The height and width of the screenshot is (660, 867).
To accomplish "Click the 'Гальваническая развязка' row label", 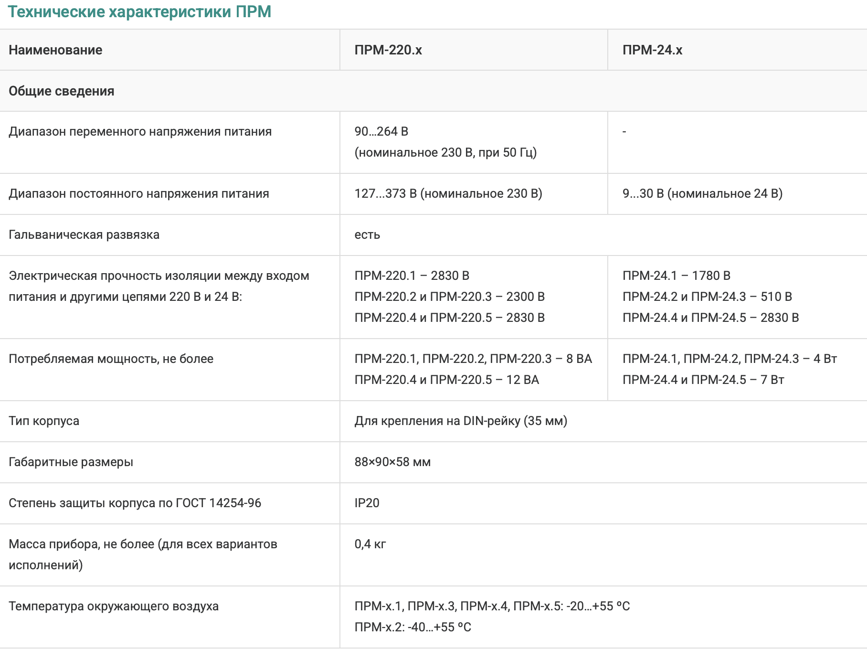I will click(84, 234).
